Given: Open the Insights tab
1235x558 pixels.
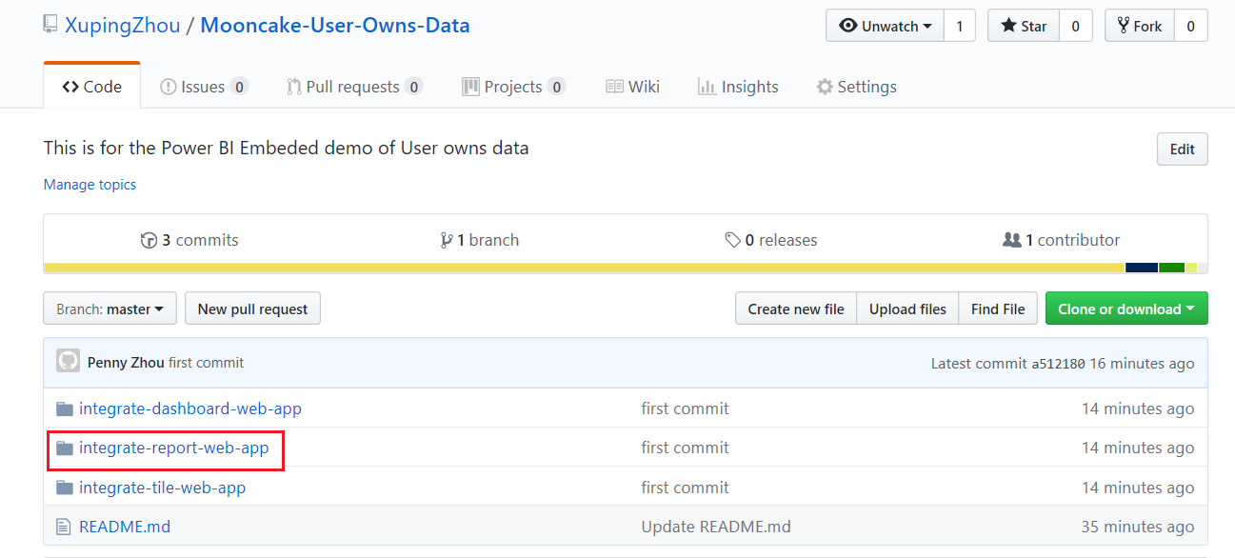Looking at the screenshot, I should (x=738, y=87).
